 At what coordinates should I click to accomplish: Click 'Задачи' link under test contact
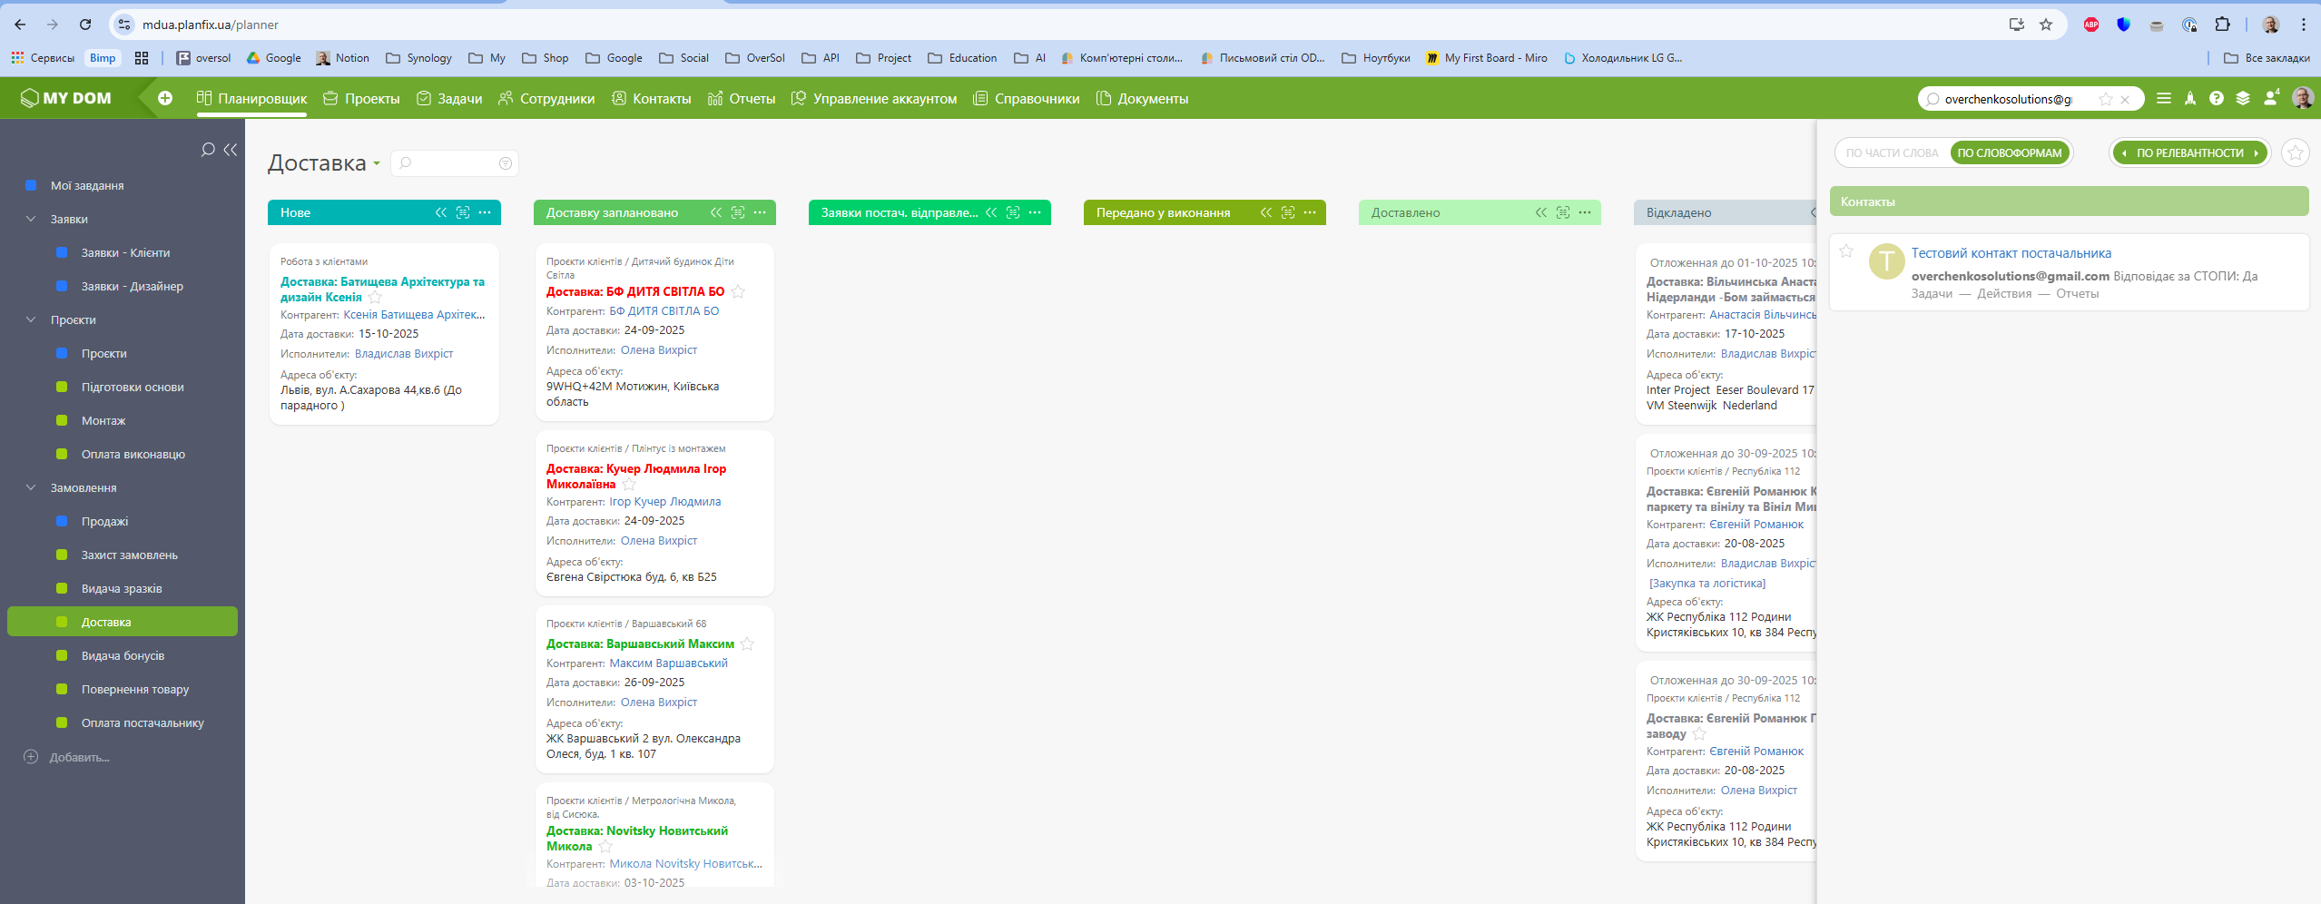[x=1931, y=293]
